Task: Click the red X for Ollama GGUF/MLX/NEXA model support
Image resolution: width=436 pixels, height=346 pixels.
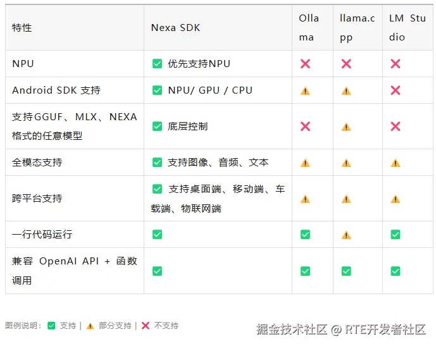Action: point(305,127)
